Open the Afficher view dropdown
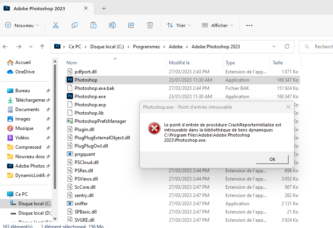The image size is (333, 228). click(x=217, y=25)
